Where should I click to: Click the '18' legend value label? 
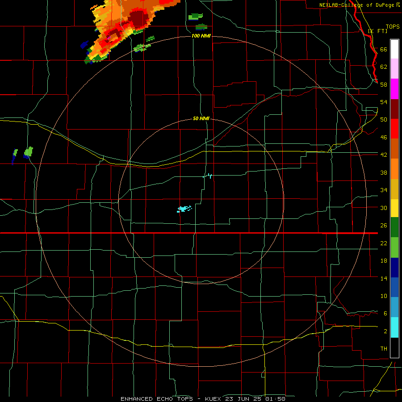click(x=384, y=261)
